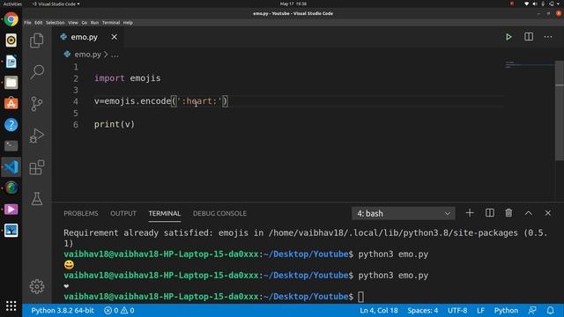Switch to the PROBLEMS panel tab
Viewport: 564px width, 317px height.
[x=81, y=213]
